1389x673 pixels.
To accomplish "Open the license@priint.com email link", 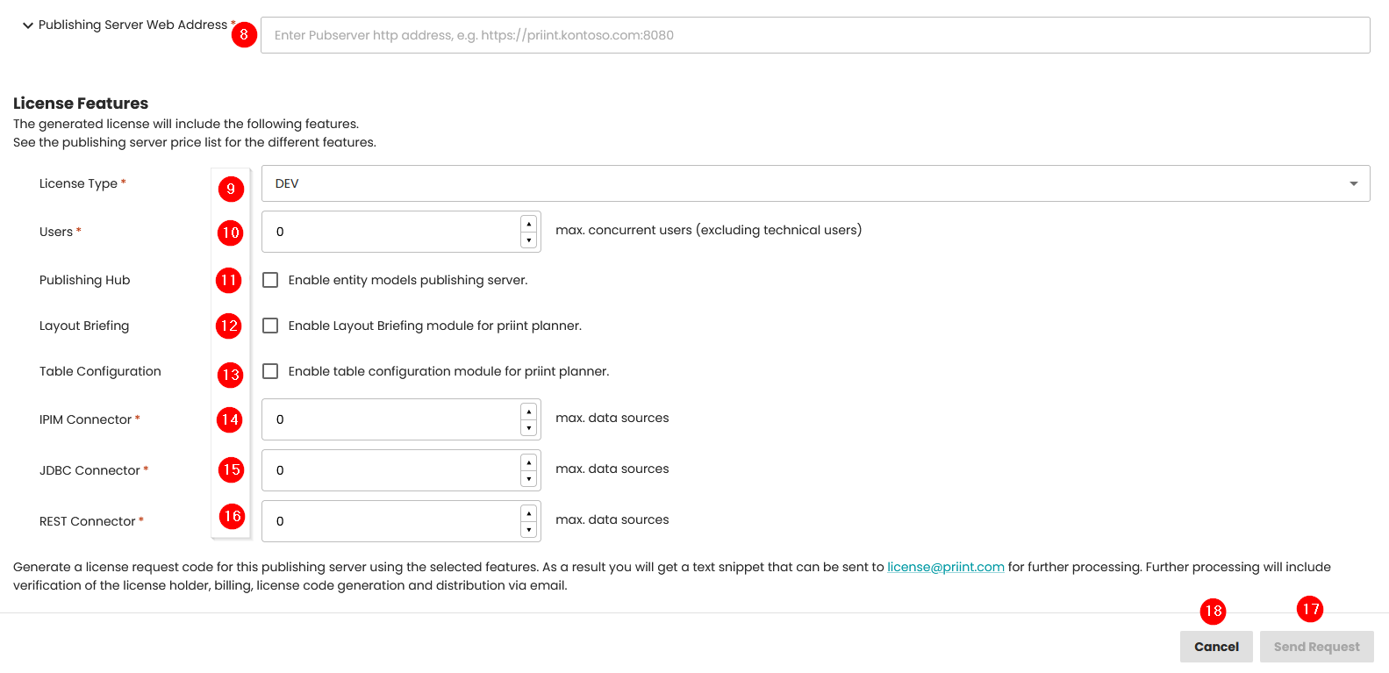I will [x=945, y=567].
